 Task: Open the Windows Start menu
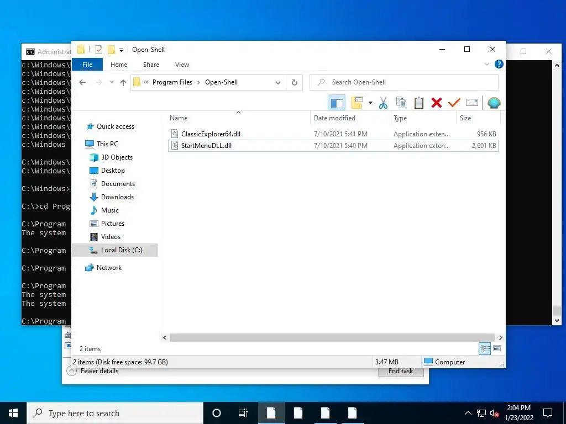pos(13,413)
